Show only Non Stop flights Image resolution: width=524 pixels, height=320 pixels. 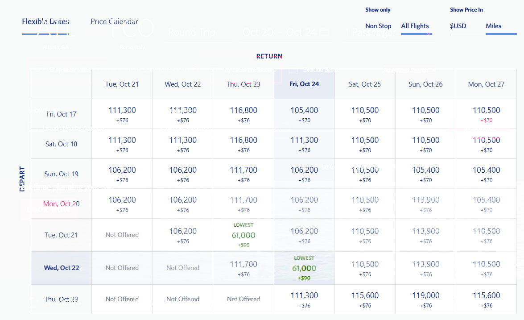point(378,26)
